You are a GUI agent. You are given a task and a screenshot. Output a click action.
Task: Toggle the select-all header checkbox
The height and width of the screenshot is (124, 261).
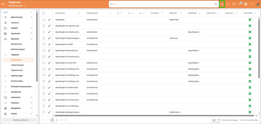click(x=44, y=13)
